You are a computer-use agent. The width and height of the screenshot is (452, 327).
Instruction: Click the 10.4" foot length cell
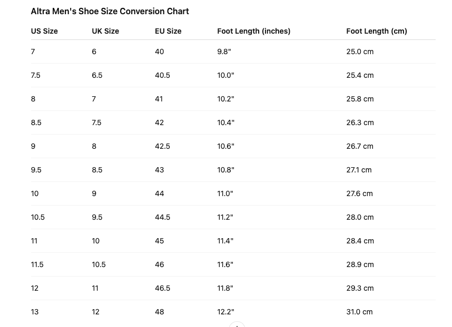225,122
